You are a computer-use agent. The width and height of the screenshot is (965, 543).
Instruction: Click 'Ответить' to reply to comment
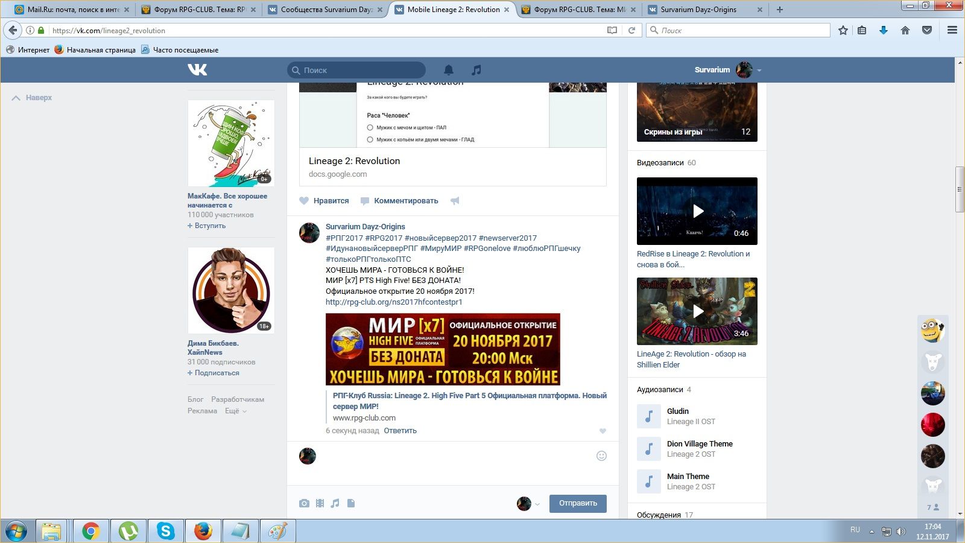click(400, 431)
